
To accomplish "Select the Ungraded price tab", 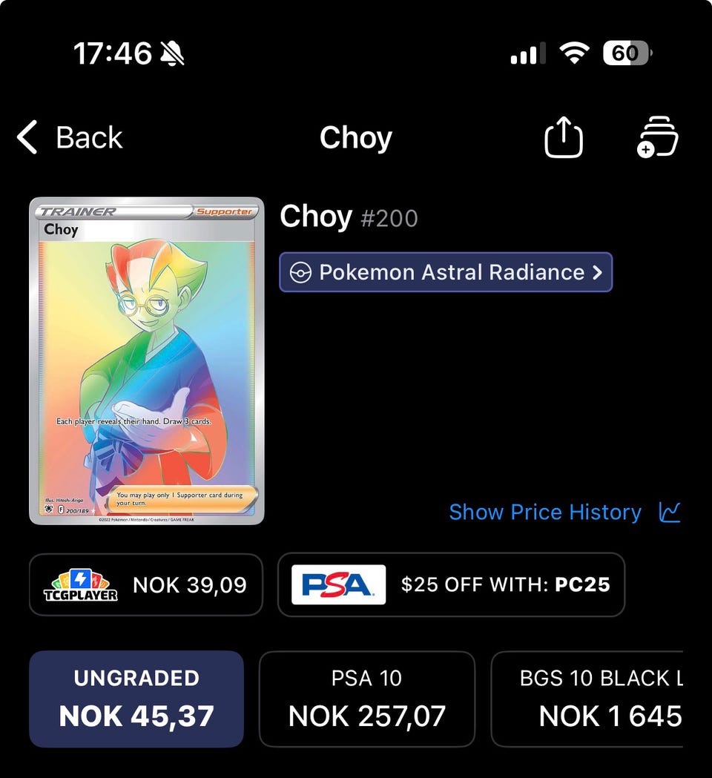I will pos(136,699).
